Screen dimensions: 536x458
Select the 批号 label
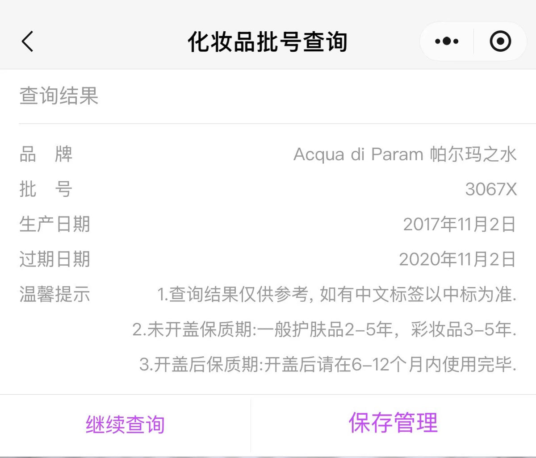click(x=46, y=189)
